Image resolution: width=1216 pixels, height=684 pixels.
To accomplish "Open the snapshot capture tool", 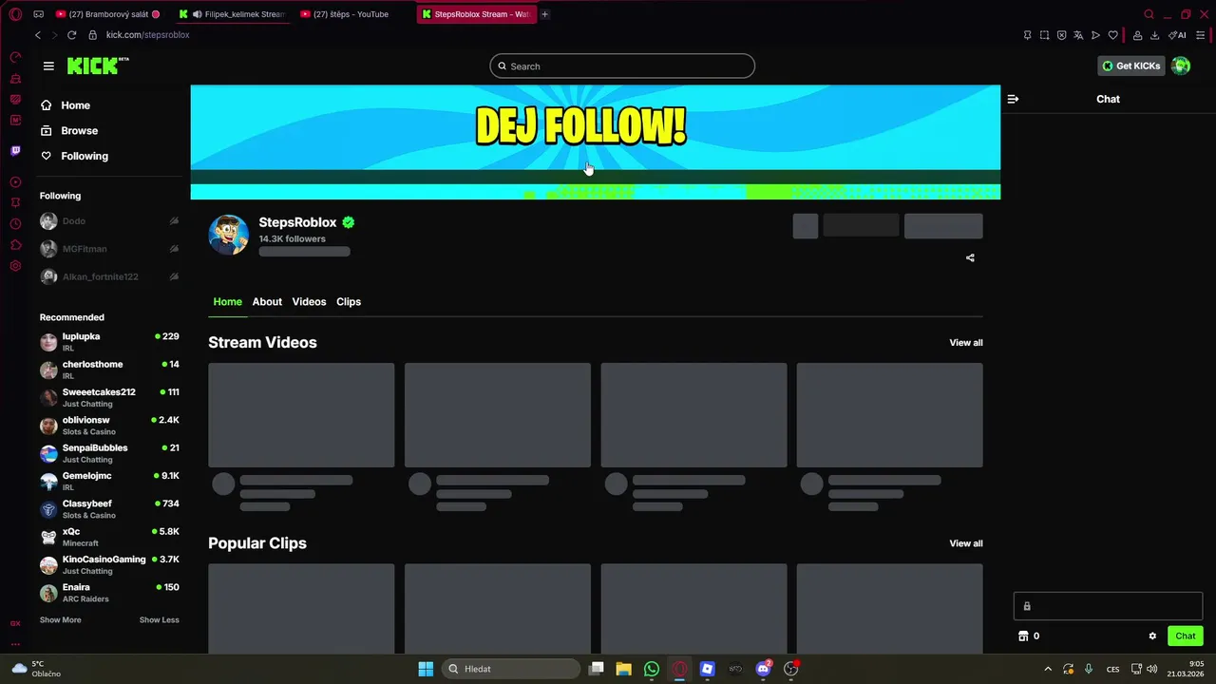I will [1044, 35].
